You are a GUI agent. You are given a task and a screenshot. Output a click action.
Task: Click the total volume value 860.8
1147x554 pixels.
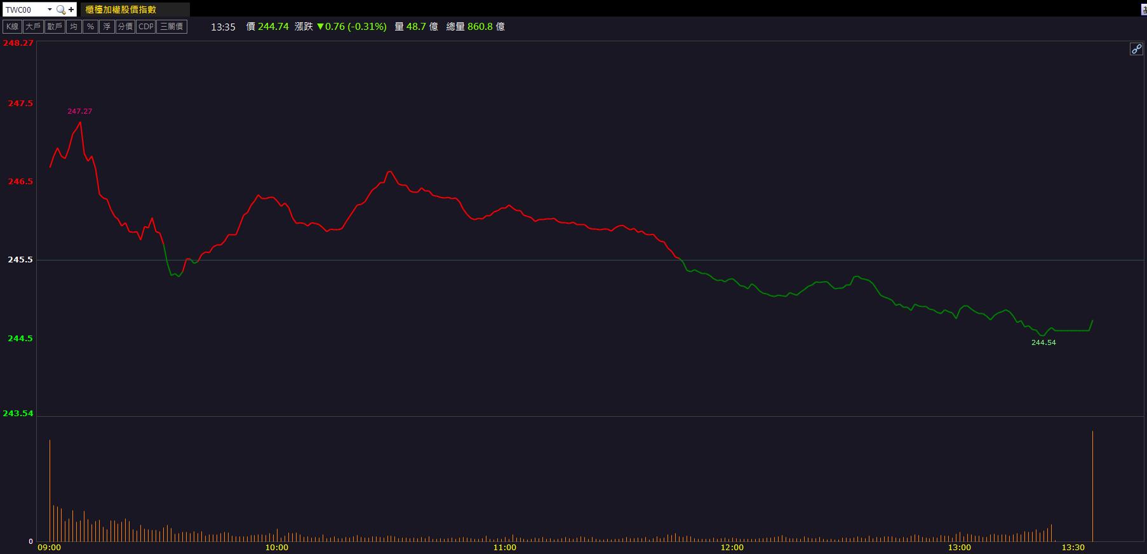pyautogui.click(x=480, y=27)
